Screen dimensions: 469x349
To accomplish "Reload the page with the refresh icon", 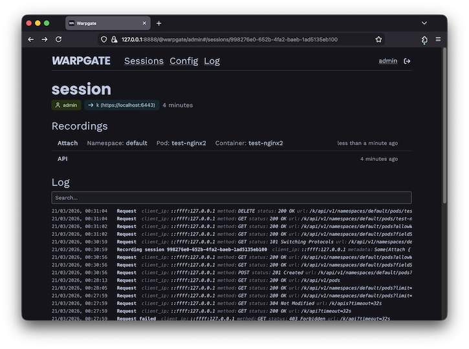I will tap(59, 39).
